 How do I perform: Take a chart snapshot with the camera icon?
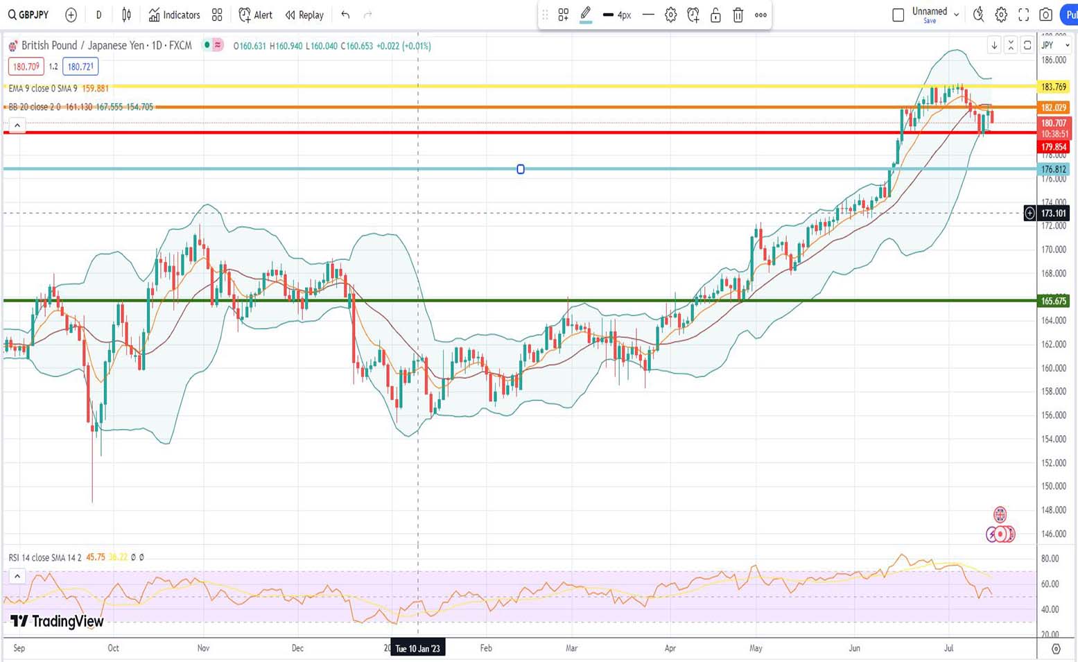(x=1046, y=15)
